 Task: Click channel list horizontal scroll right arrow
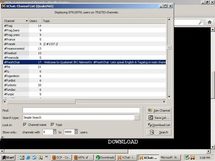(164, 101)
